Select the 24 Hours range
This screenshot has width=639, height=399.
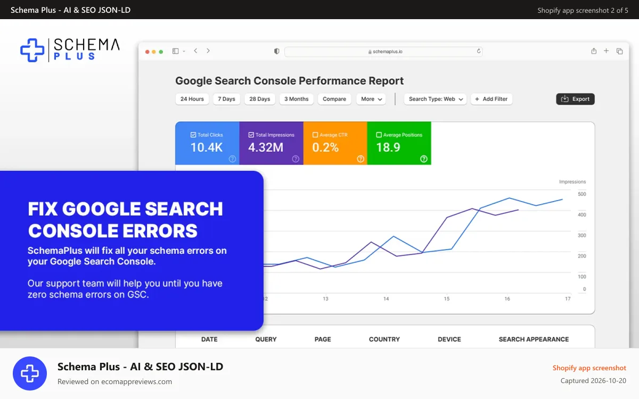[192, 99]
